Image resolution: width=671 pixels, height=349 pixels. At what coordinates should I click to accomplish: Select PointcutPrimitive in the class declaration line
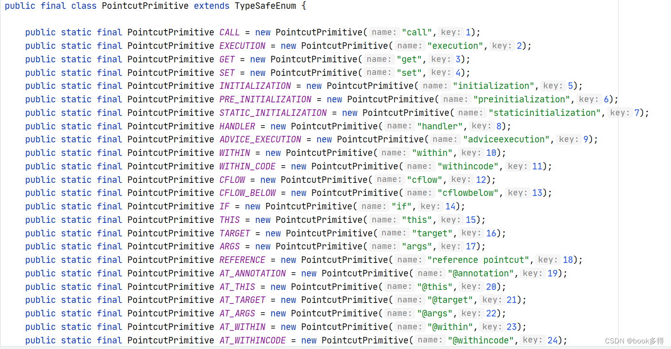(x=145, y=6)
